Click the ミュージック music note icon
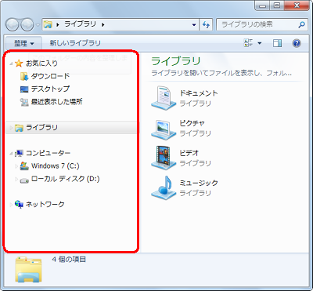 [x=164, y=188]
